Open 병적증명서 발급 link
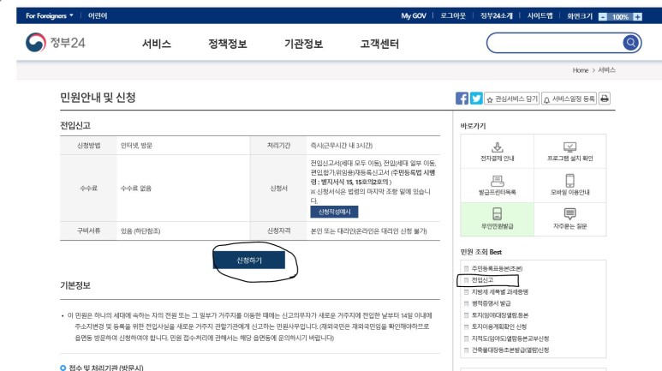This screenshot has height=371, width=662. 491,303
